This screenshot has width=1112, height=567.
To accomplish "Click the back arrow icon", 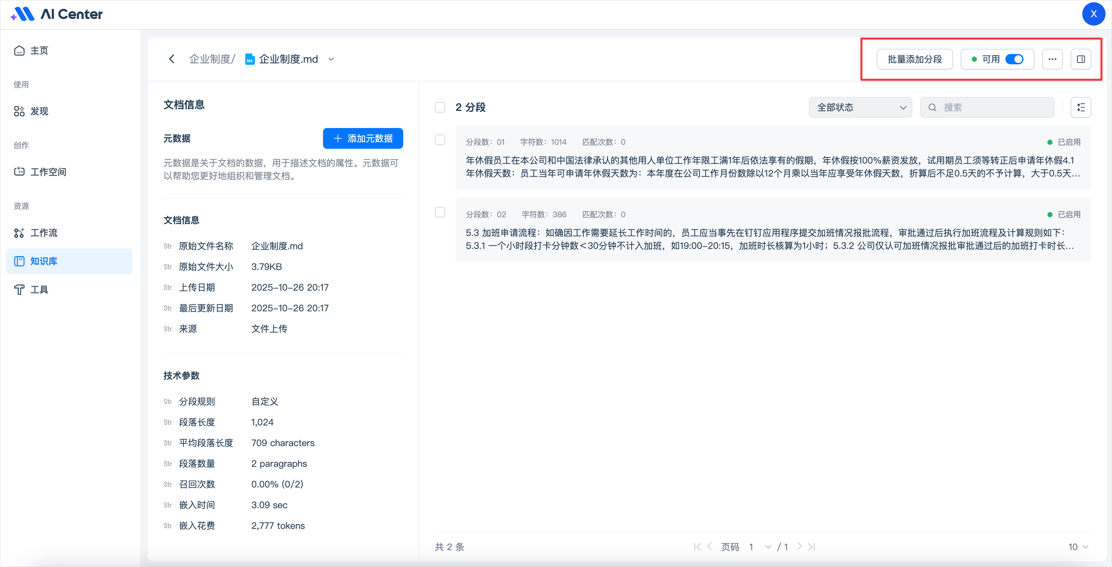I will coord(172,59).
